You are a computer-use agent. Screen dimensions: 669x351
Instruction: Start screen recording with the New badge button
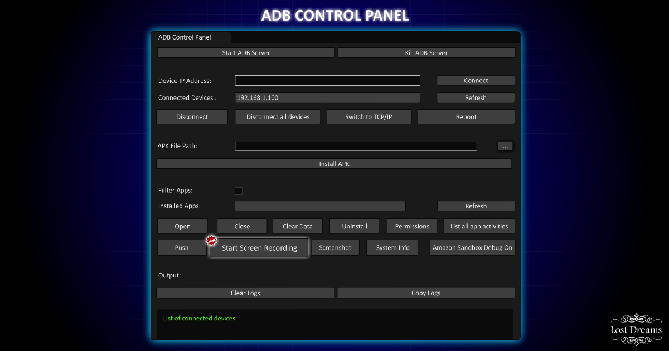click(x=259, y=247)
